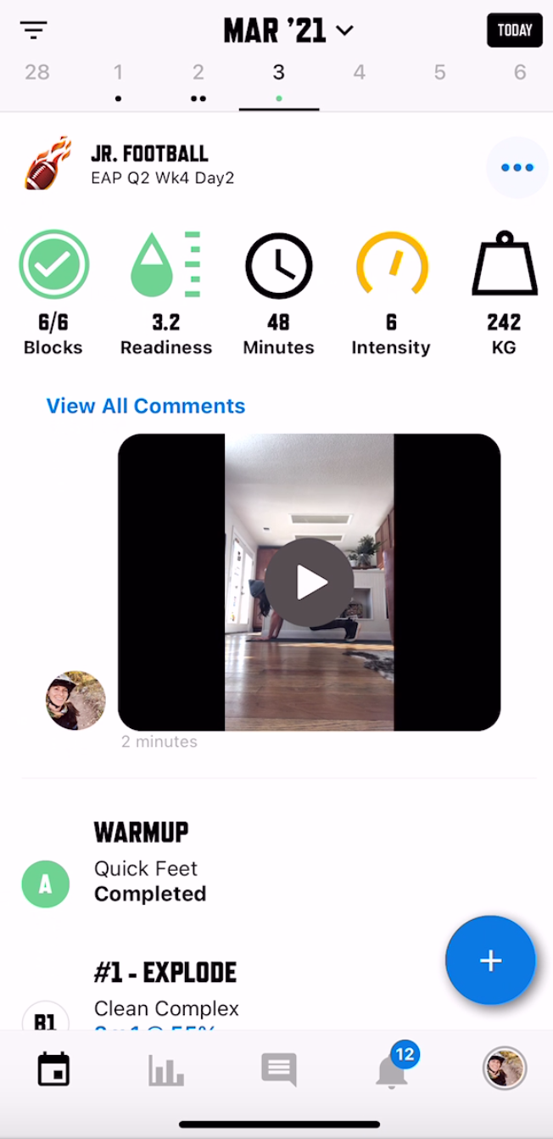The width and height of the screenshot is (553, 1139).
Task: Tap the 6/6 Blocks checkmark icon
Action: pyautogui.click(x=54, y=265)
